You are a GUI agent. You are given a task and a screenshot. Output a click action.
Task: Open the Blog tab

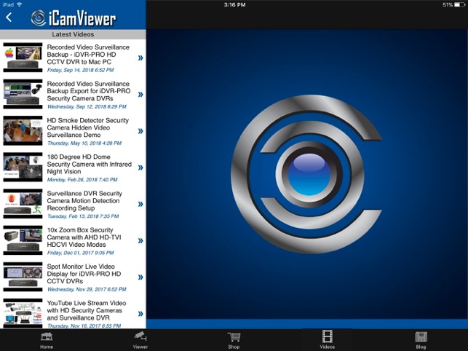pyautogui.click(x=421, y=340)
